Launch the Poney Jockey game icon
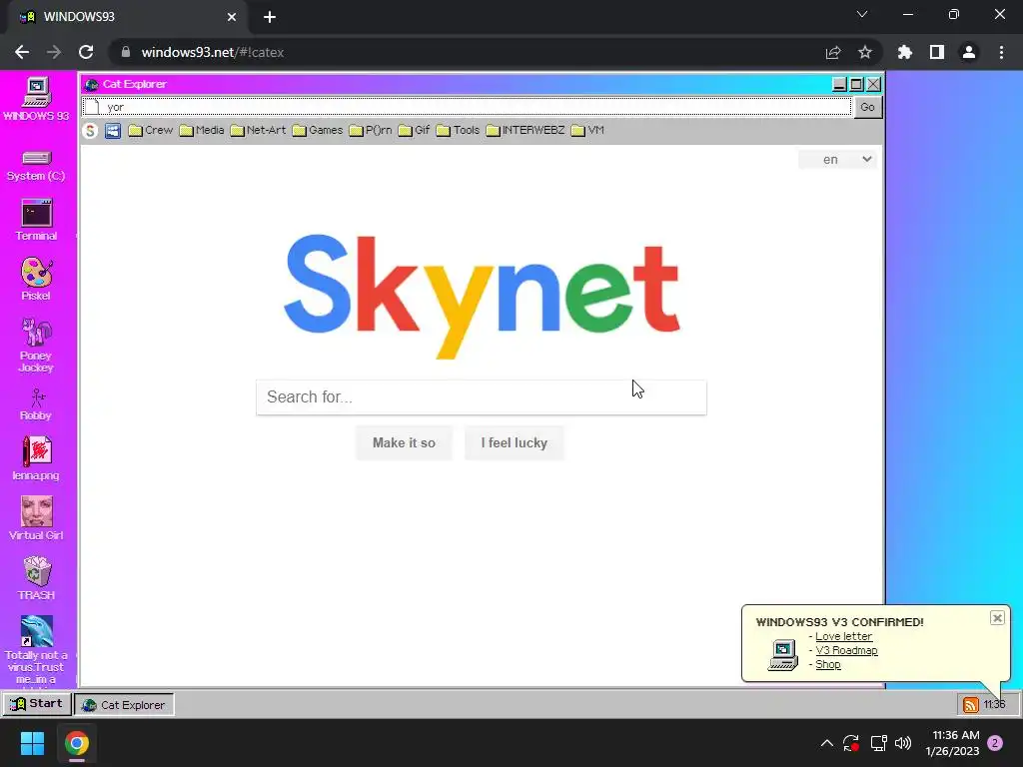Screen dimensions: 1023x767 [x=37, y=345]
